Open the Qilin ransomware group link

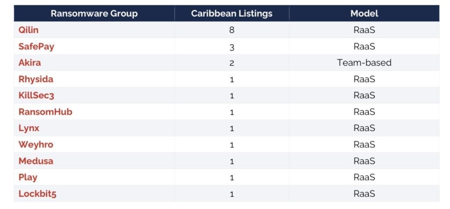coord(28,30)
